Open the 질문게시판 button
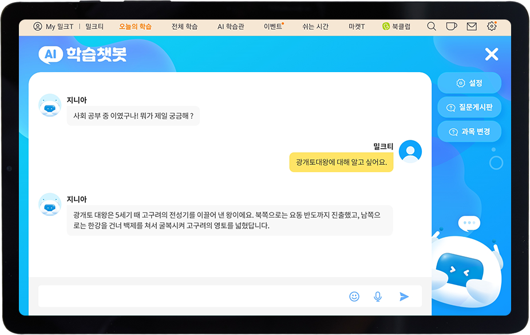The width and height of the screenshot is (530, 335). [469, 107]
